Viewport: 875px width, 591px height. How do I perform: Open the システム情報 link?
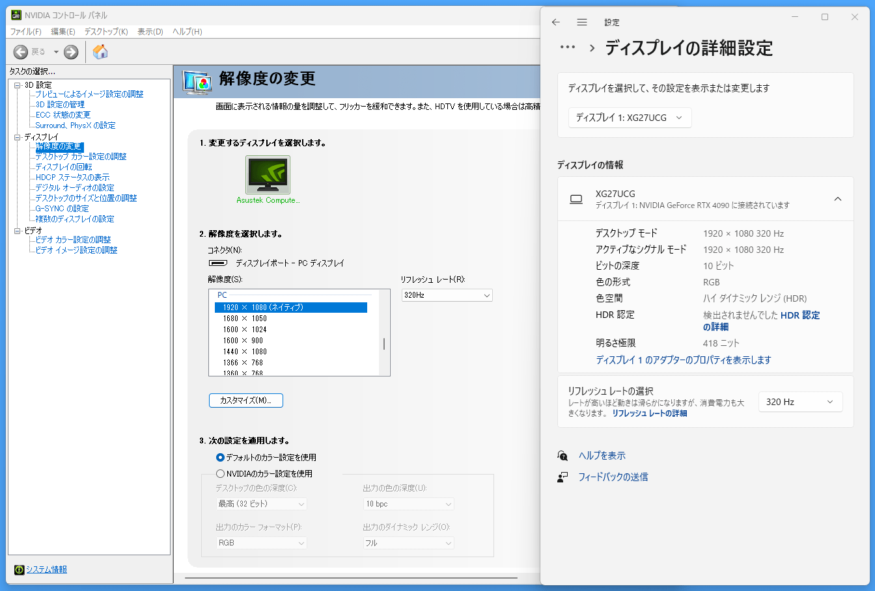[x=46, y=570]
